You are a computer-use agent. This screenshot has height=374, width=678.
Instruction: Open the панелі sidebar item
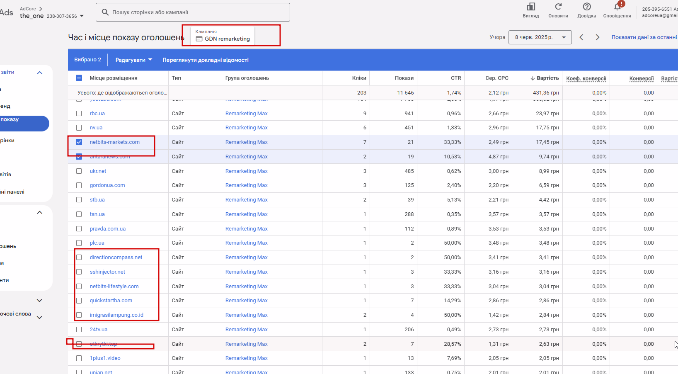point(12,192)
